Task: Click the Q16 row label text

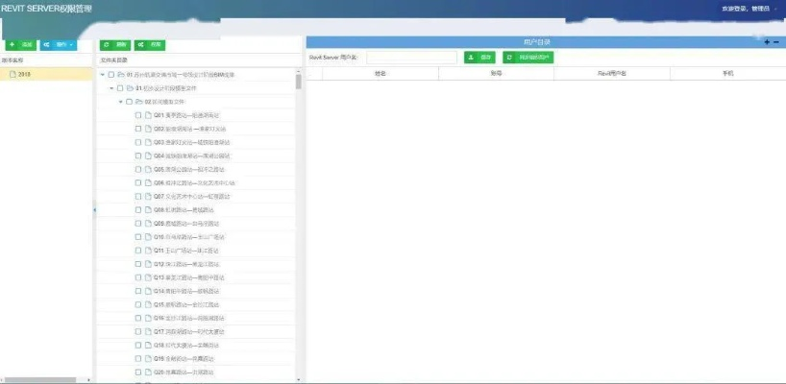Action: pos(189,318)
